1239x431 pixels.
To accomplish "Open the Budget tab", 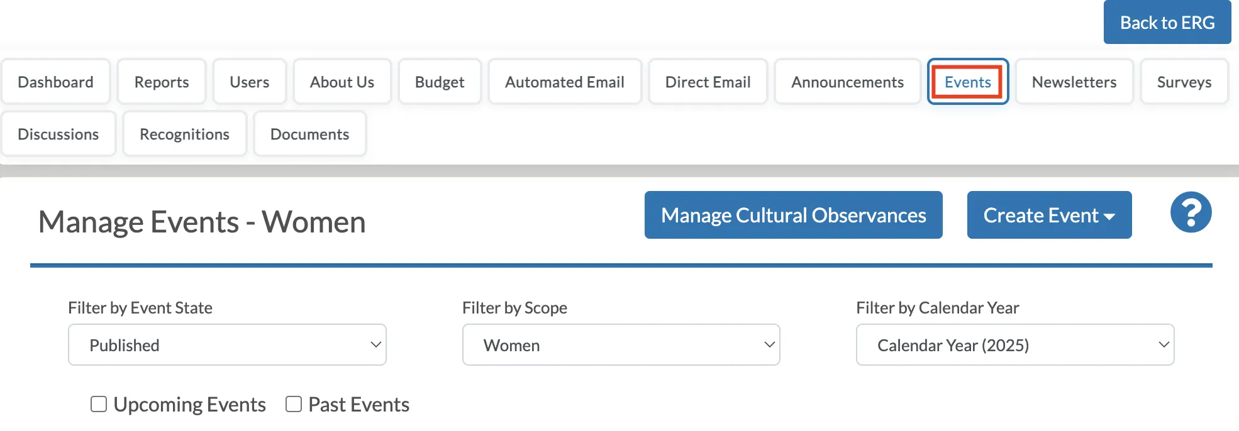I will point(440,82).
